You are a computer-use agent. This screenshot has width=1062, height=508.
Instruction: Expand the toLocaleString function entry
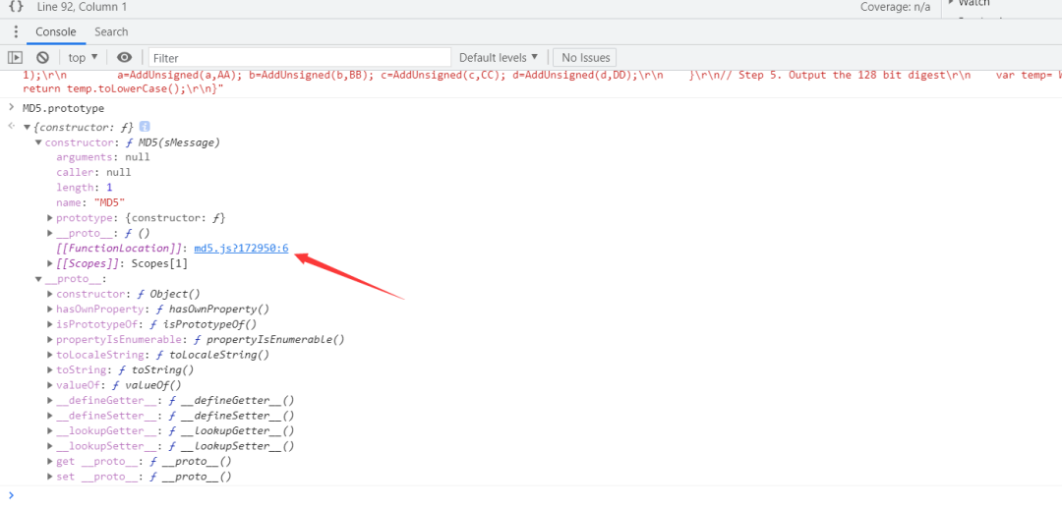(x=50, y=355)
